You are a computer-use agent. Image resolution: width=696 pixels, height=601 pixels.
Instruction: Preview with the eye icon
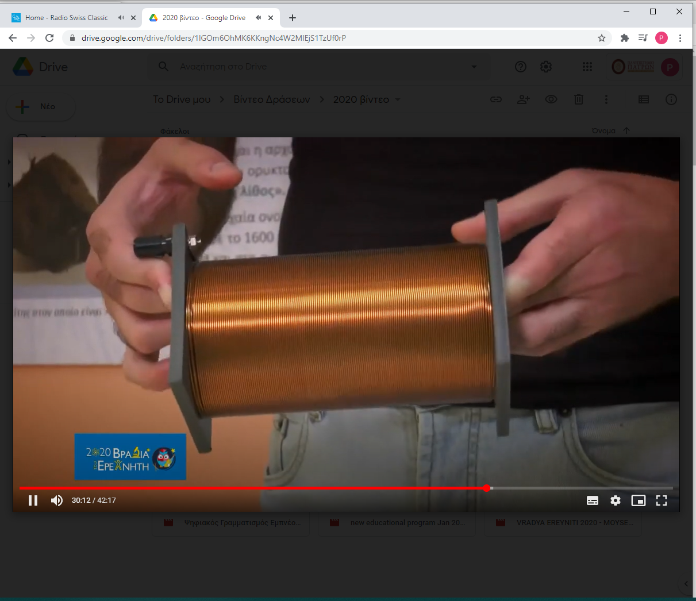coord(551,99)
